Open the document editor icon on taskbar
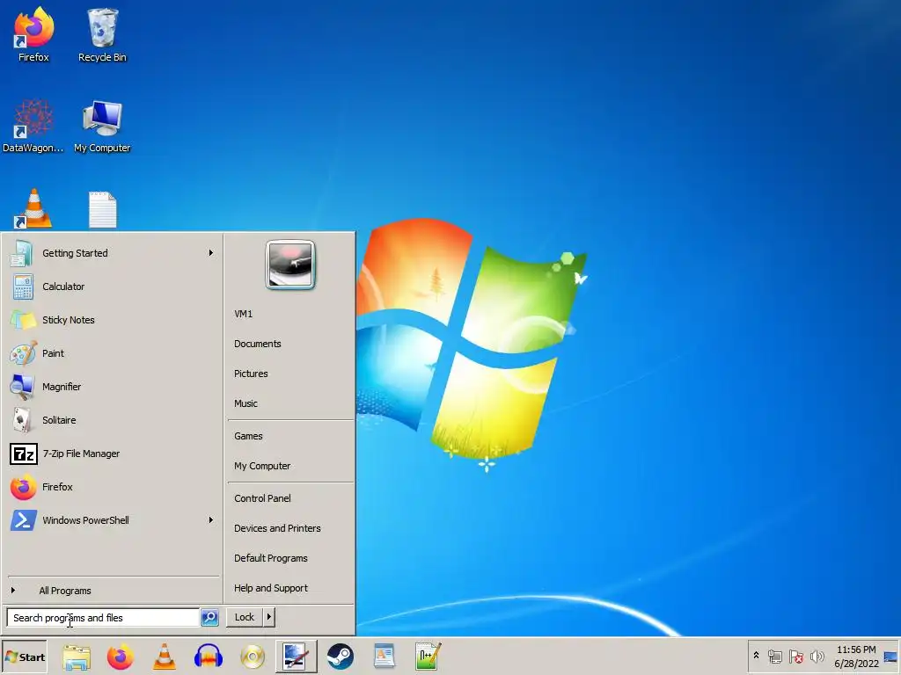 click(384, 657)
